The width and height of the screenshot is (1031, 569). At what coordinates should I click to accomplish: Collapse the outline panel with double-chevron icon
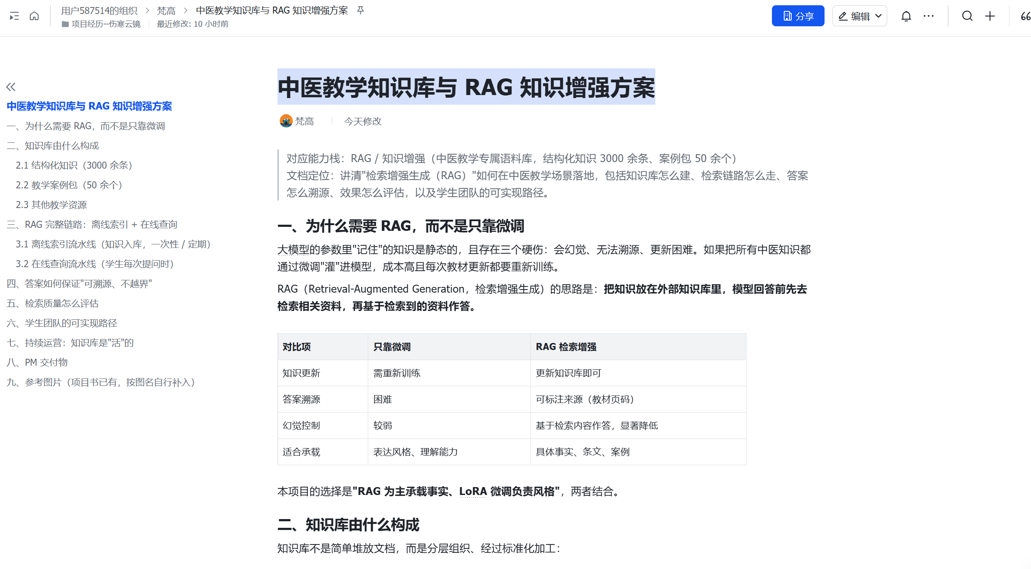click(11, 87)
